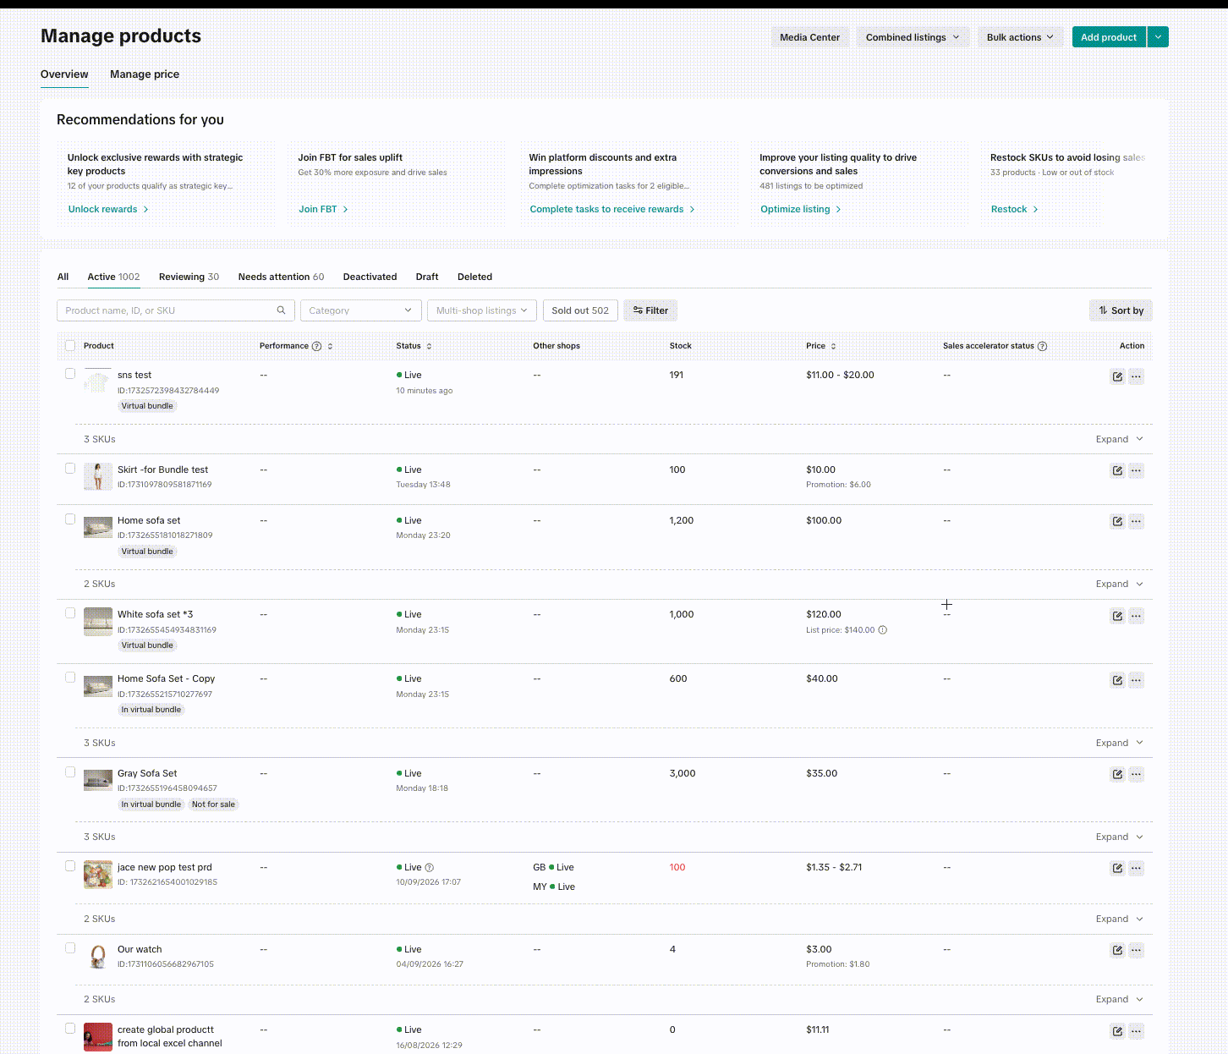1228x1054 pixels.
Task: Switch to the Manage price tab
Action: [x=145, y=74]
